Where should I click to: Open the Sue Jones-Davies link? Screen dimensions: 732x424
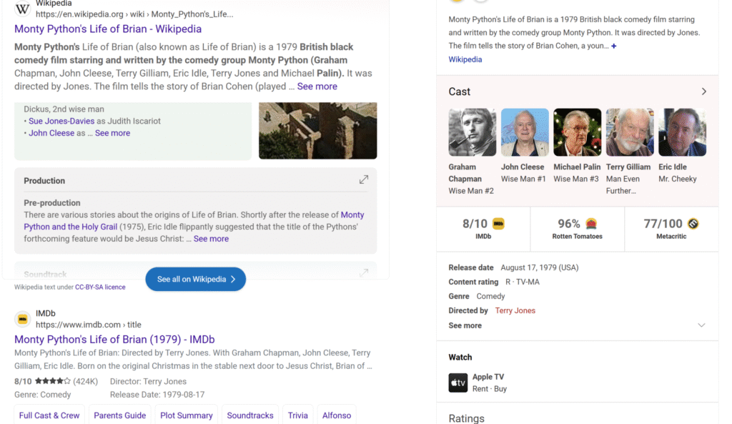click(61, 122)
